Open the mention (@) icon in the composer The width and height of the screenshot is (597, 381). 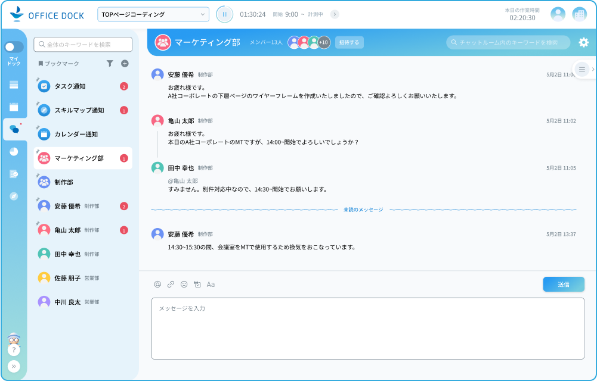pos(158,284)
